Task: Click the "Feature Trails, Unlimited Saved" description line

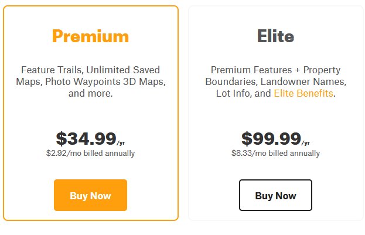Action: tap(90, 70)
